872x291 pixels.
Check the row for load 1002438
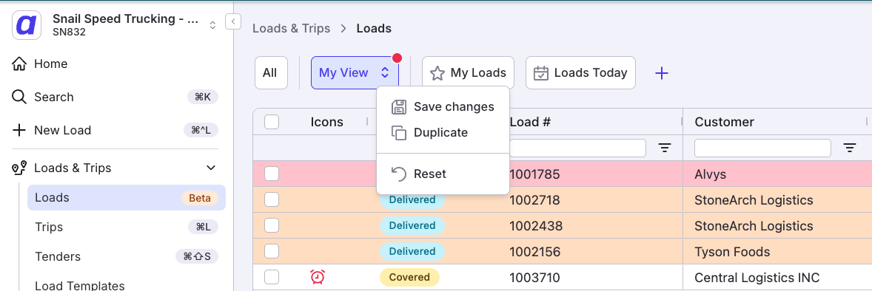[272, 225]
